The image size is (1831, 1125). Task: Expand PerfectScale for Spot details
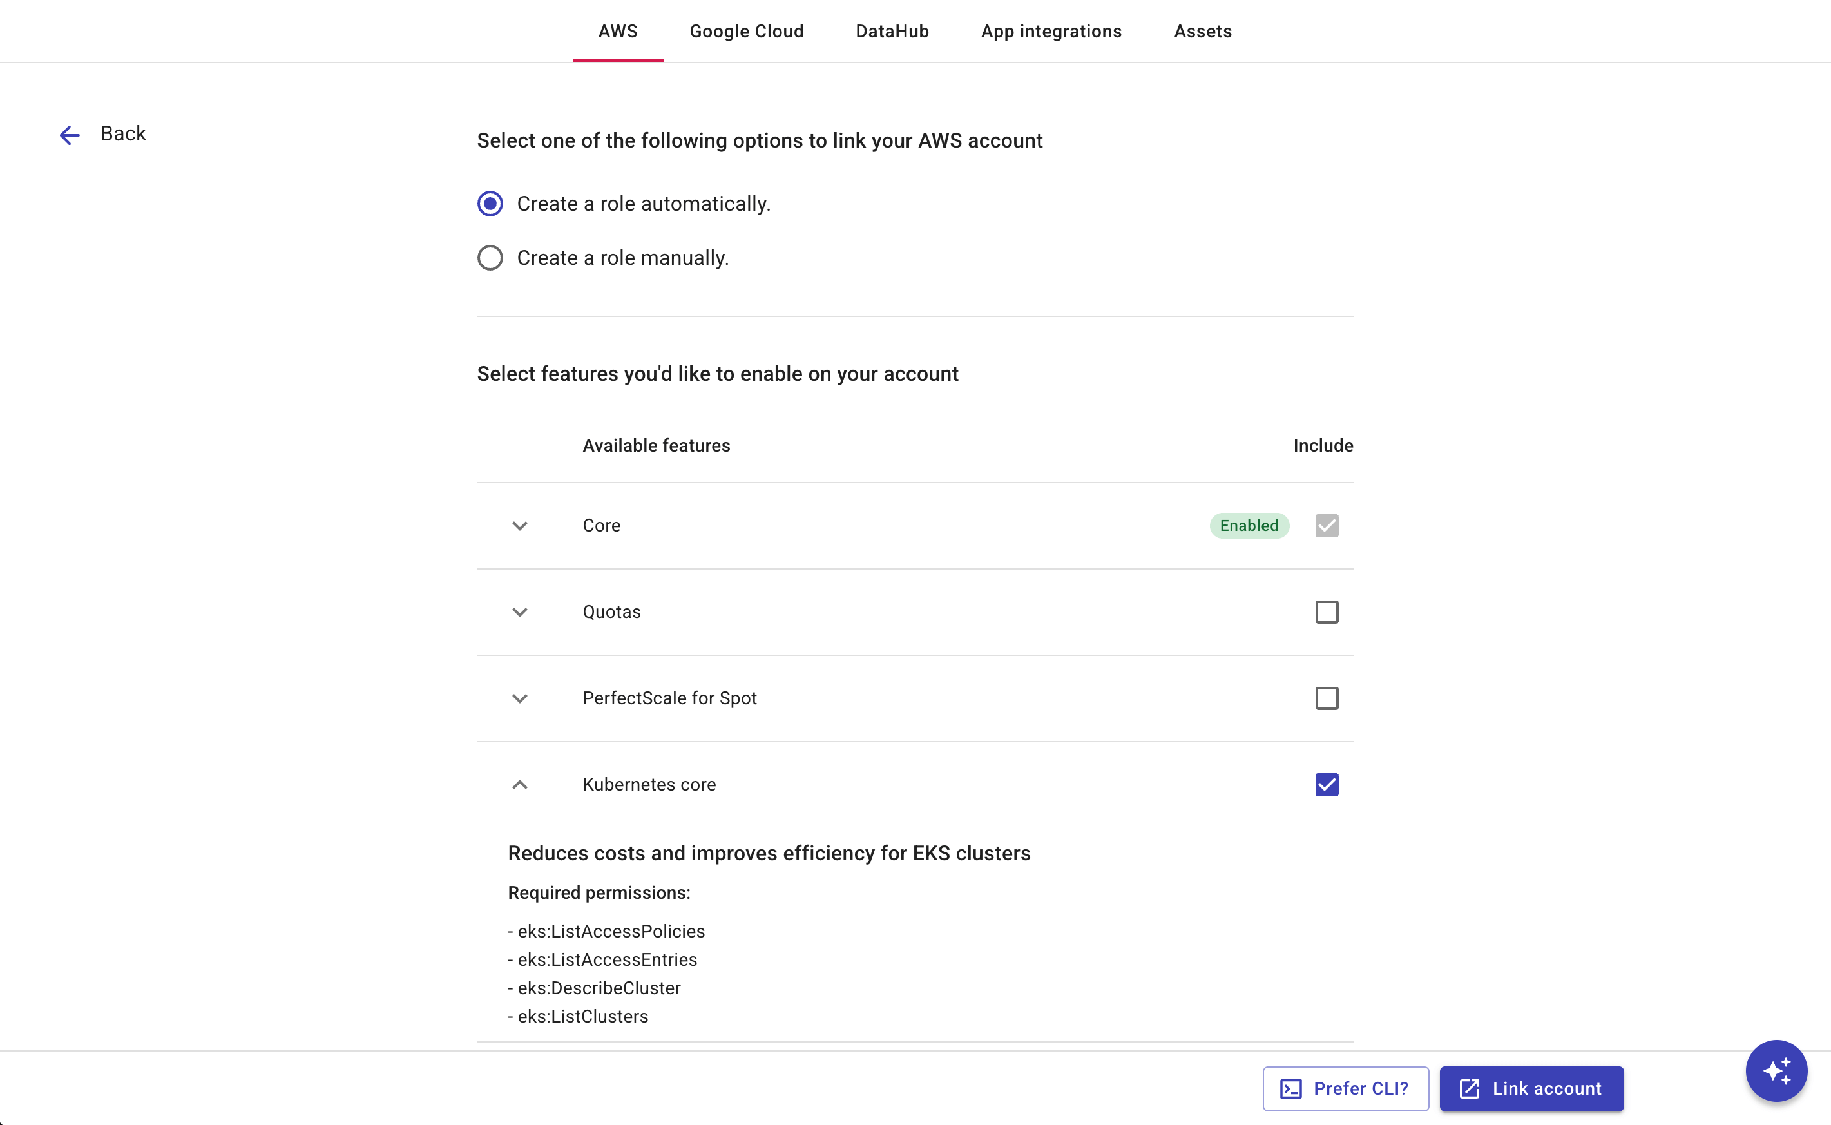(x=519, y=698)
